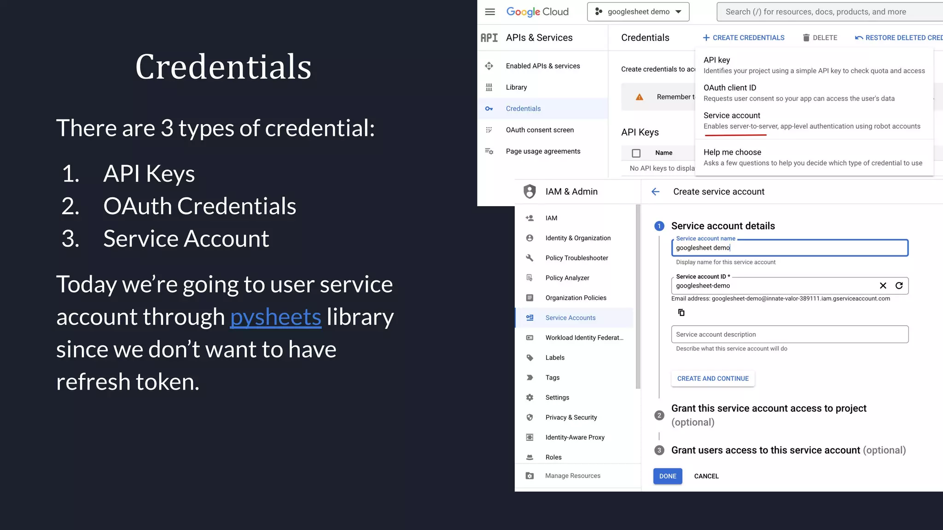Image resolution: width=943 pixels, height=530 pixels.
Task: Click the OAuth consent screen icon
Action: (489, 130)
